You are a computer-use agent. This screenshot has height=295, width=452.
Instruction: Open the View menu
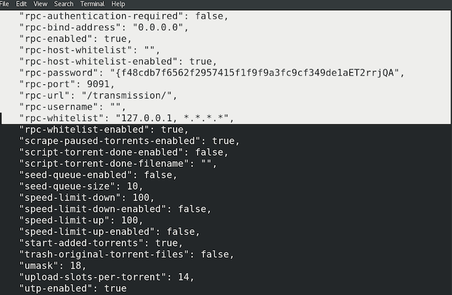(x=40, y=4)
